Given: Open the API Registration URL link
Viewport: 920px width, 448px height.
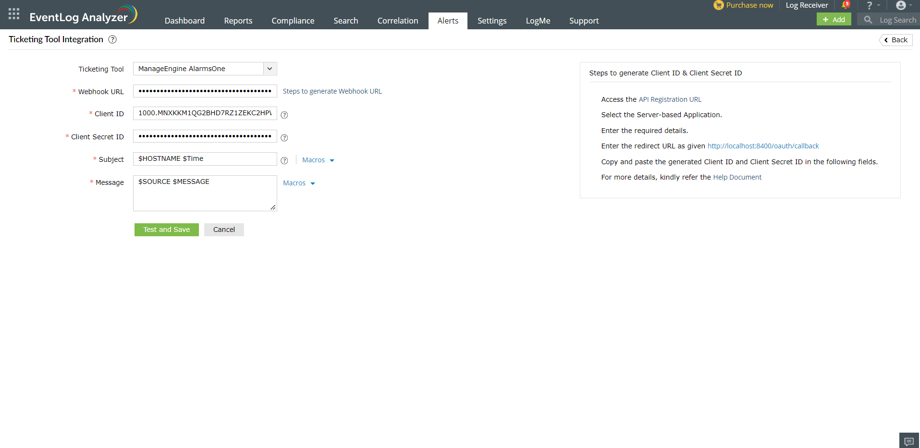Looking at the screenshot, I should pos(670,99).
